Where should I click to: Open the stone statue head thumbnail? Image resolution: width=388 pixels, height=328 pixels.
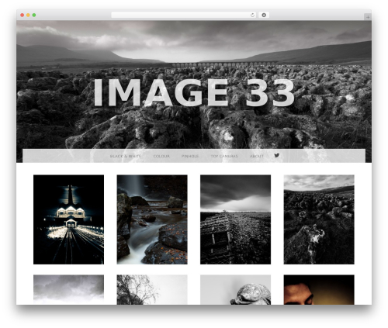[x=235, y=289]
